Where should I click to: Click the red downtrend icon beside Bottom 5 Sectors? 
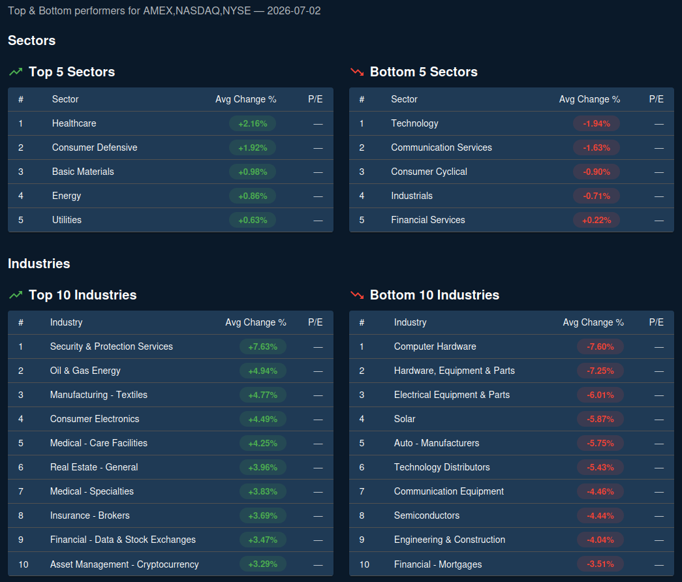click(357, 72)
